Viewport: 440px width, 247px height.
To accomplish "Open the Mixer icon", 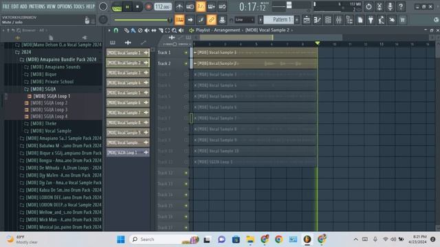I will 339,20.
